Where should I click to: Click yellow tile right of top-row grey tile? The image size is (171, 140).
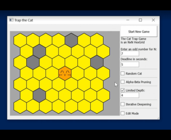pyautogui.click(x=84, y=40)
